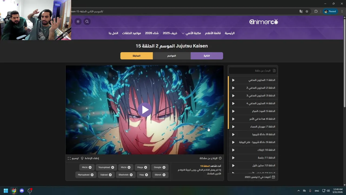Select the Google server
This screenshot has height=195, width=346.
(x=160, y=167)
